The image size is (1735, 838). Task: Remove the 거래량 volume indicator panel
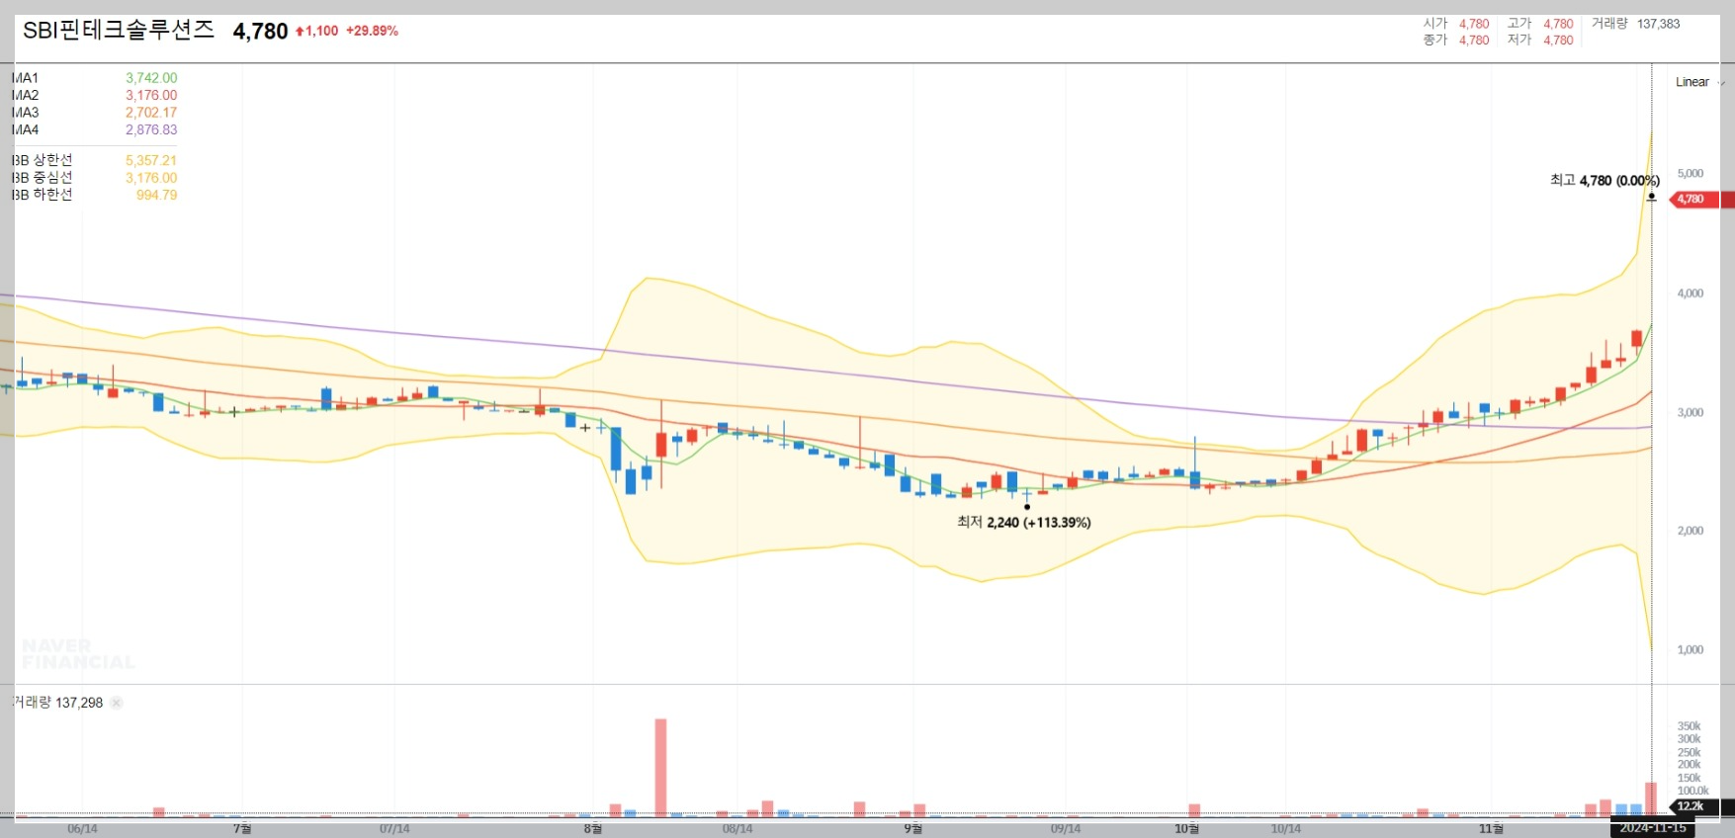click(x=117, y=703)
